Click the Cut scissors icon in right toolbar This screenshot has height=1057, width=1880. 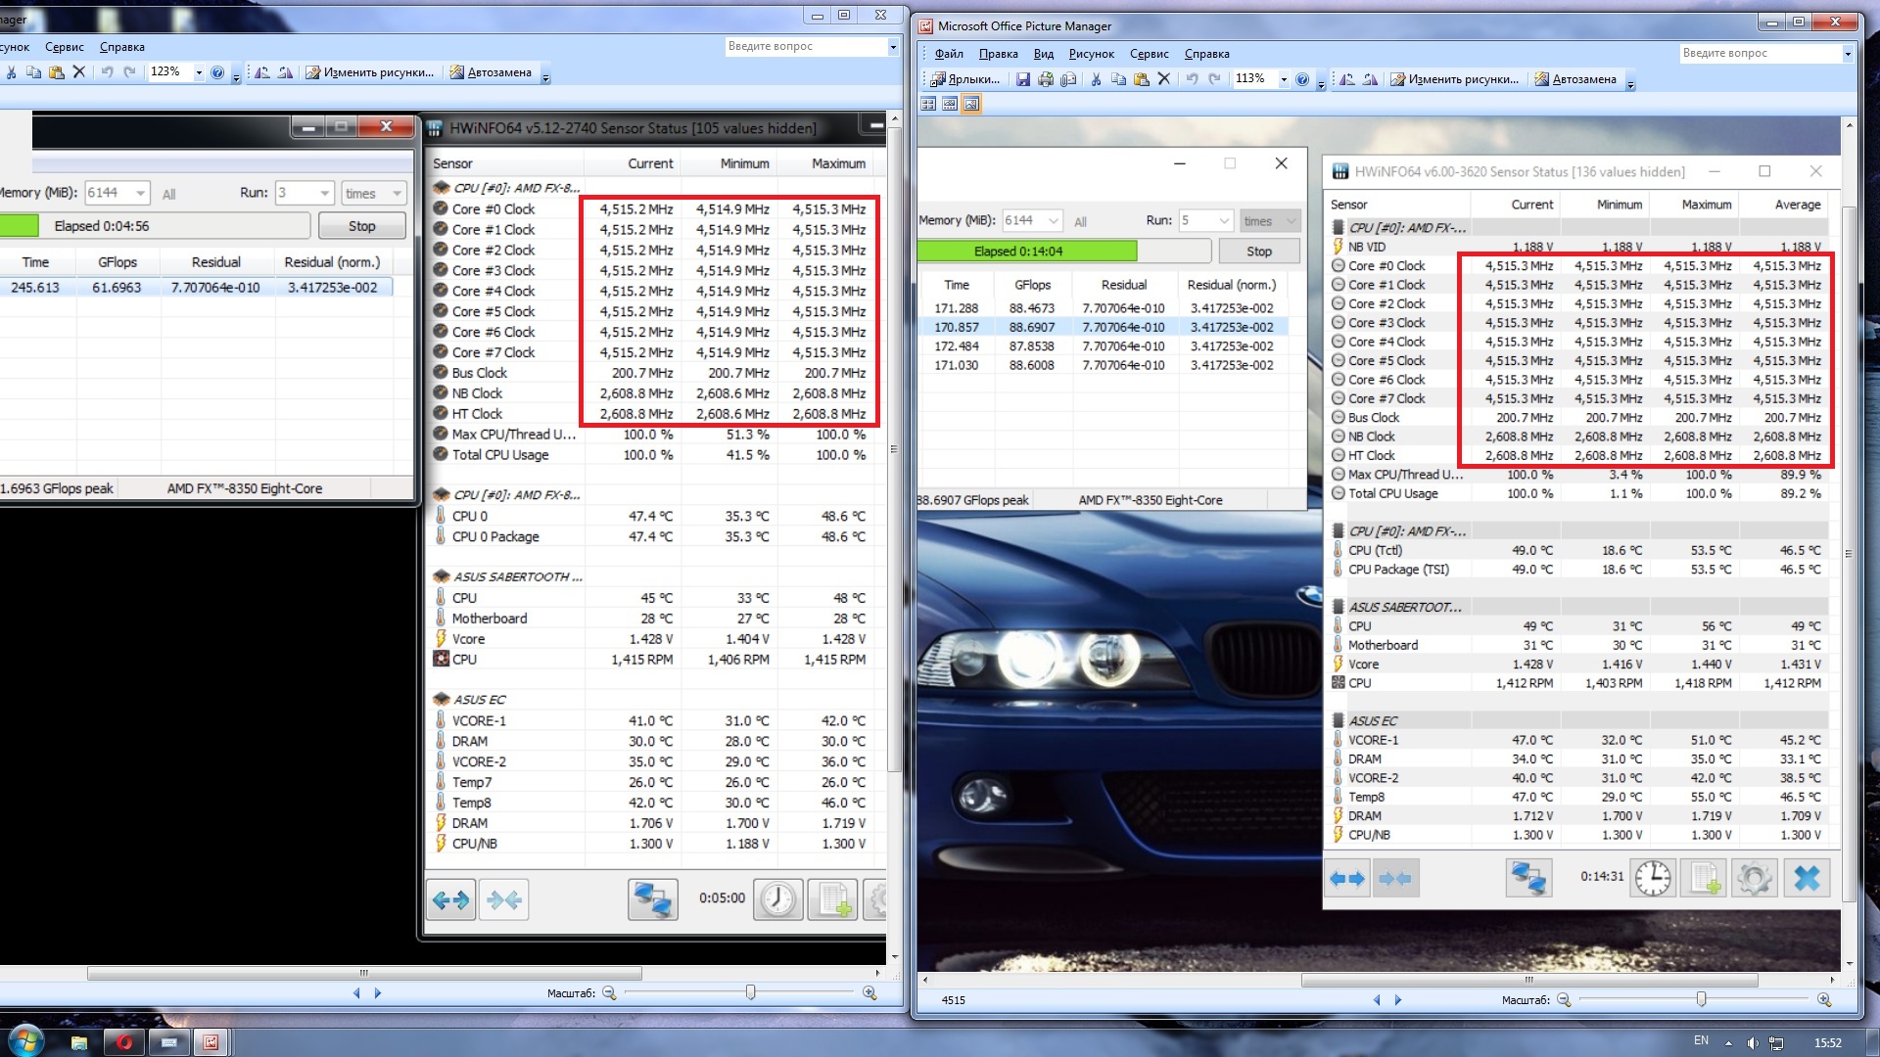click(x=1096, y=79)
